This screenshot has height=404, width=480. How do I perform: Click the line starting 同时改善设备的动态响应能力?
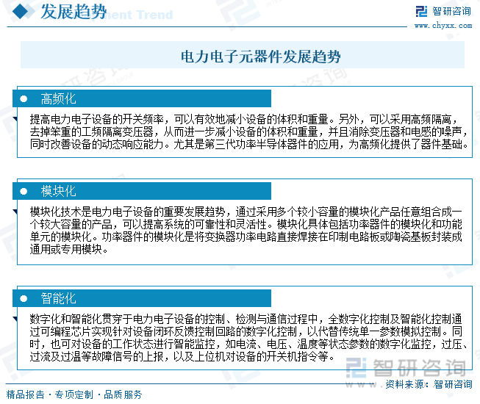tap(249, 145)
